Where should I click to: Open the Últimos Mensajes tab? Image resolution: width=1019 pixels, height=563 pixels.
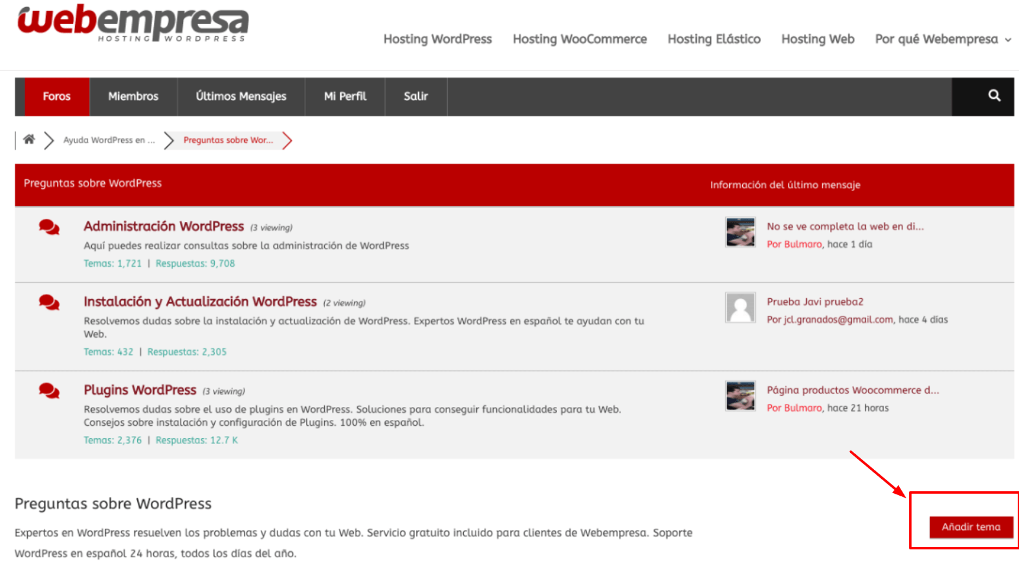241,96
